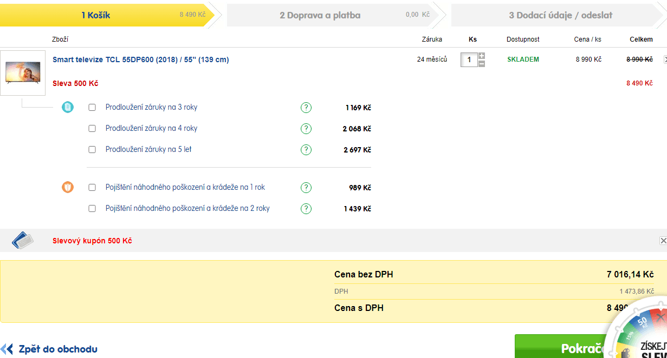Click the 989 Kč insurance price
This screenshot has height=358, width=667.
click(360, 188)
